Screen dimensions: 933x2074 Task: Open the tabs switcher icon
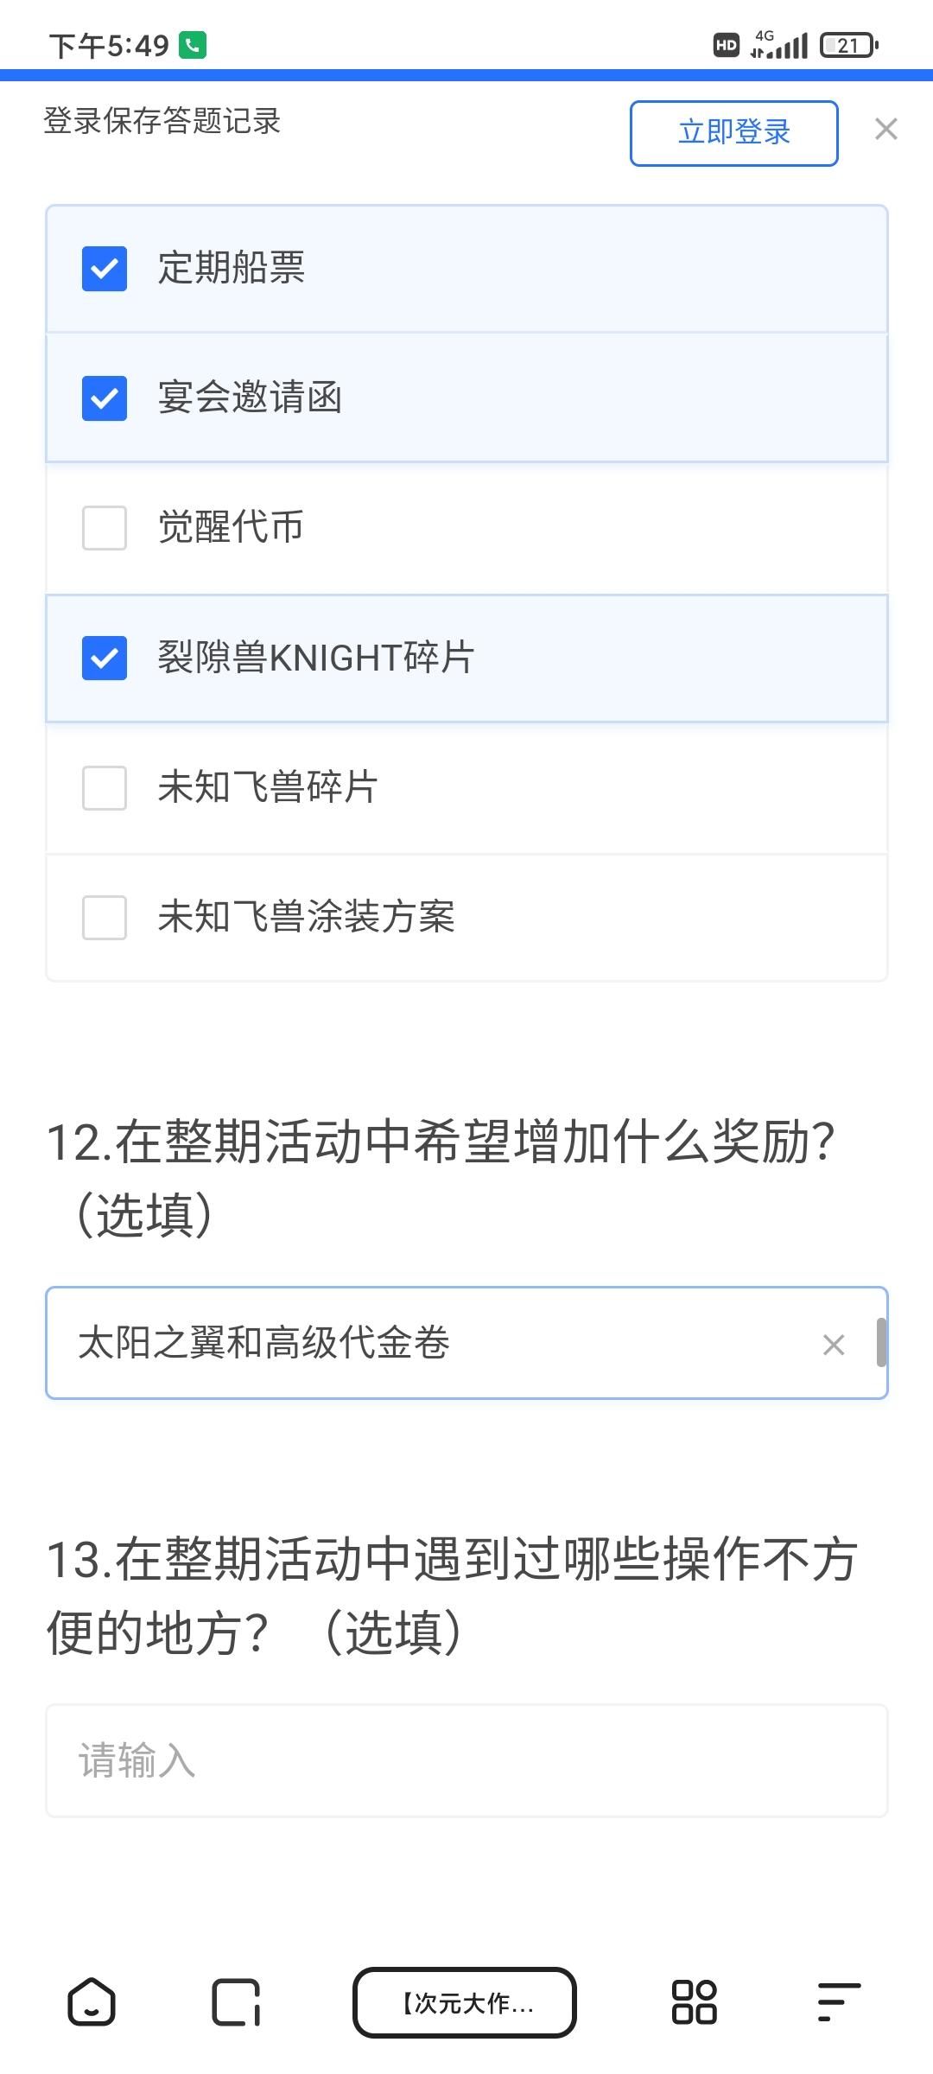236,2001
